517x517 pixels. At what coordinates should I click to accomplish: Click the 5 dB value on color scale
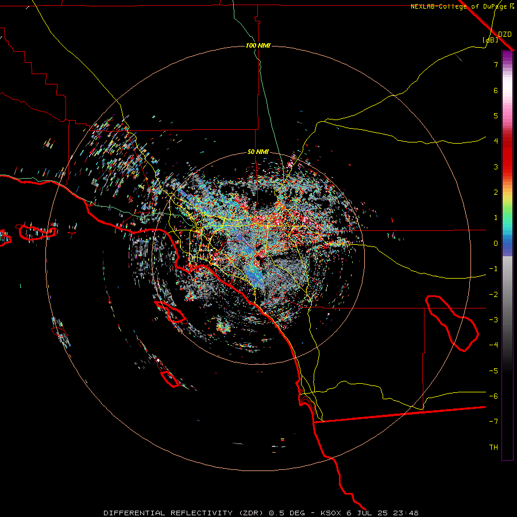(x=496, y=115)
